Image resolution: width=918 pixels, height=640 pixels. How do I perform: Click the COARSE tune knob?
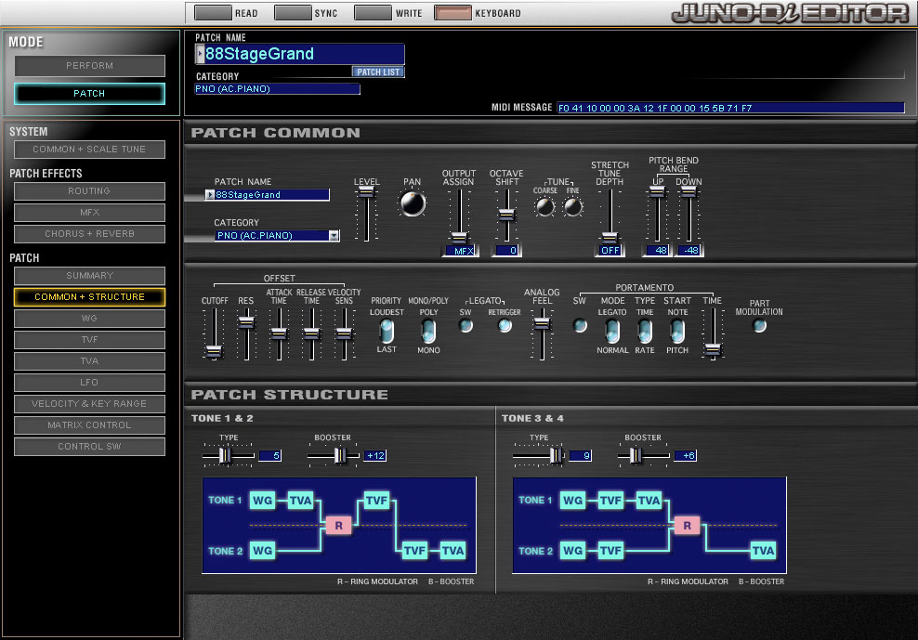coord(545,207)
